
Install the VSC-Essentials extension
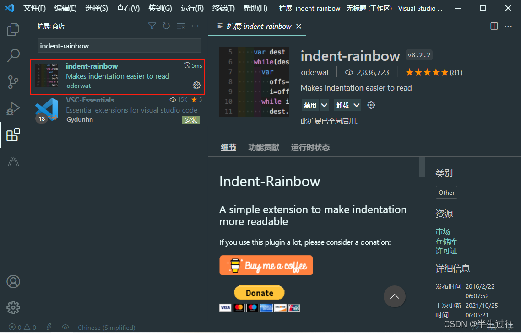pos(191,120)
